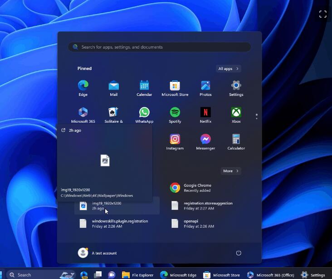The width and height of the screenshot is (332, 279).
Task: Click the taskbar Search box
Action: coord(41,275)
